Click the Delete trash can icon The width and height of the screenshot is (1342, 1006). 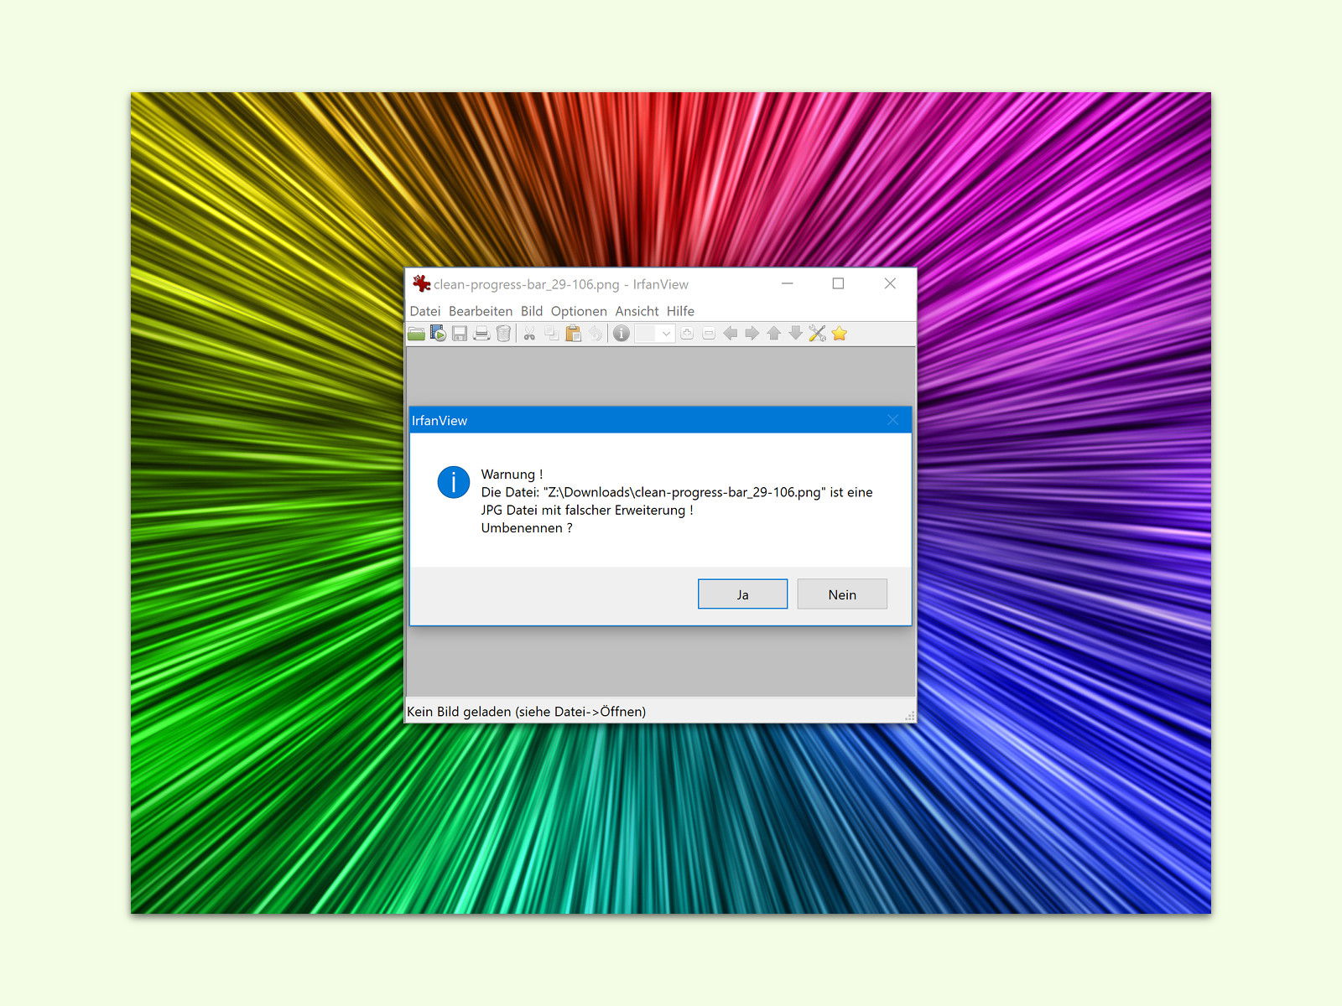503,334
